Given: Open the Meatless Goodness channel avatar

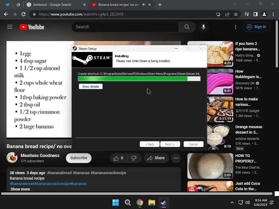Looking at the screenshot, I should tap(12, 158).
